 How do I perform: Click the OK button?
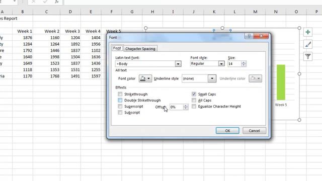click(227, 131)
